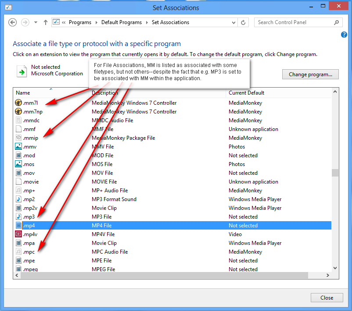Click the film icon beside .mpe
Viewport: 352px width, 311px height.
pos(18,260)
